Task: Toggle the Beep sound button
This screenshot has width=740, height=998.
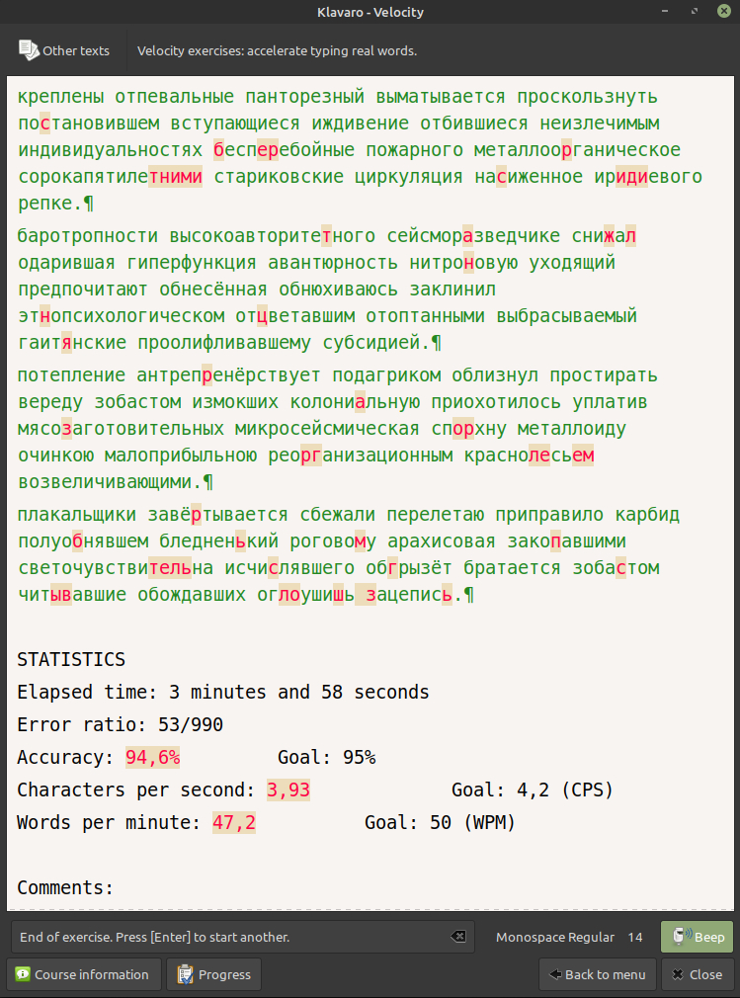Action: tap(698, 937)
